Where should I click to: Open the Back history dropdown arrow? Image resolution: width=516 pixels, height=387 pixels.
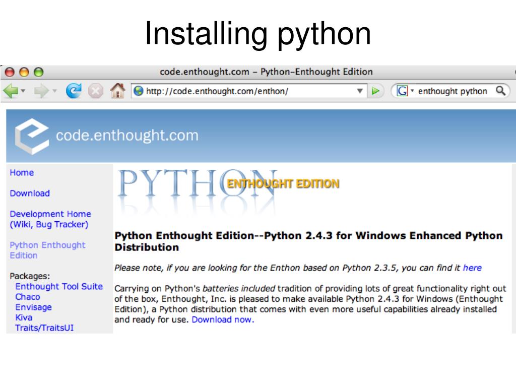point(23,91)
